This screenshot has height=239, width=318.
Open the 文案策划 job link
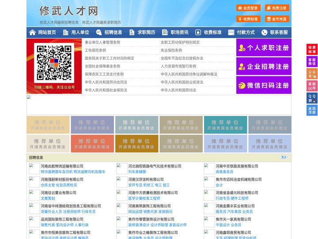point(48,198)
